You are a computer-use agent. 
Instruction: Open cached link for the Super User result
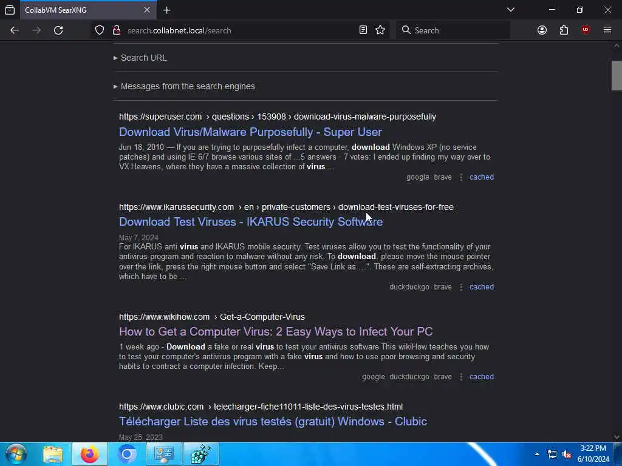pos(482,177)
